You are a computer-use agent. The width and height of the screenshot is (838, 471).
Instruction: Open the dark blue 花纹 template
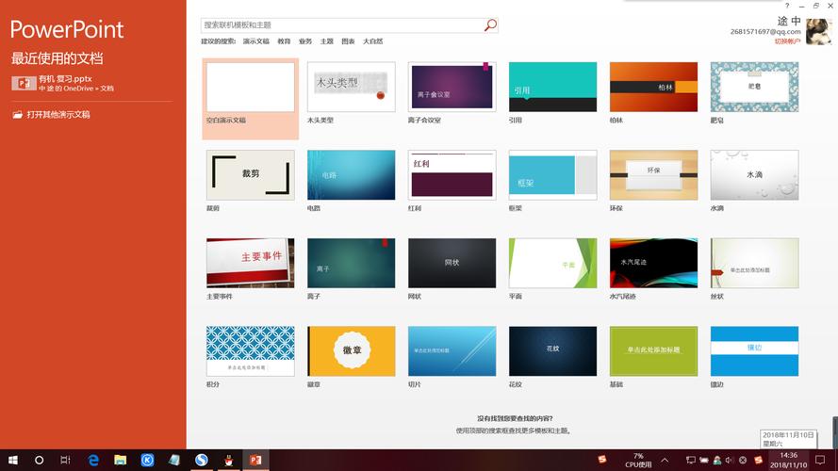pos(552,351)
